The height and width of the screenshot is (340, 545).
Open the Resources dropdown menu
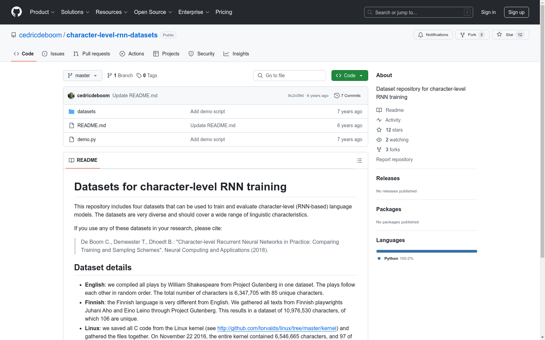112,12
